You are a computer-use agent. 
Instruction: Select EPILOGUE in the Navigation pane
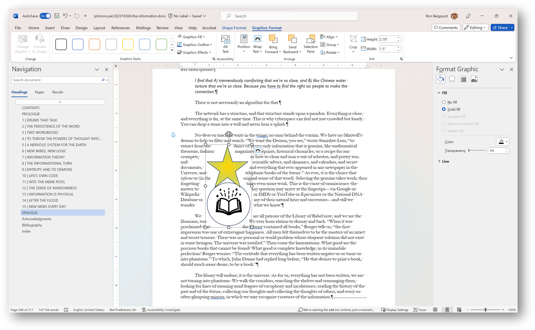tap(30, 212)
